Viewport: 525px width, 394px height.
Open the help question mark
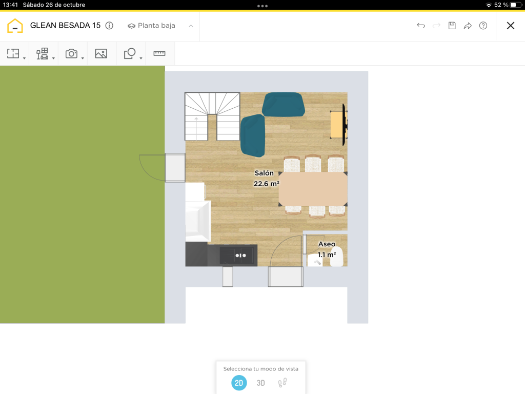483,26
